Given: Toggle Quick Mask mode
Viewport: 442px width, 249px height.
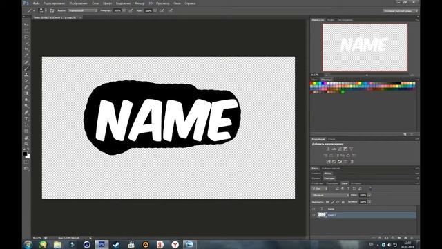Looking at the screenshot, I should pos(26,162).
